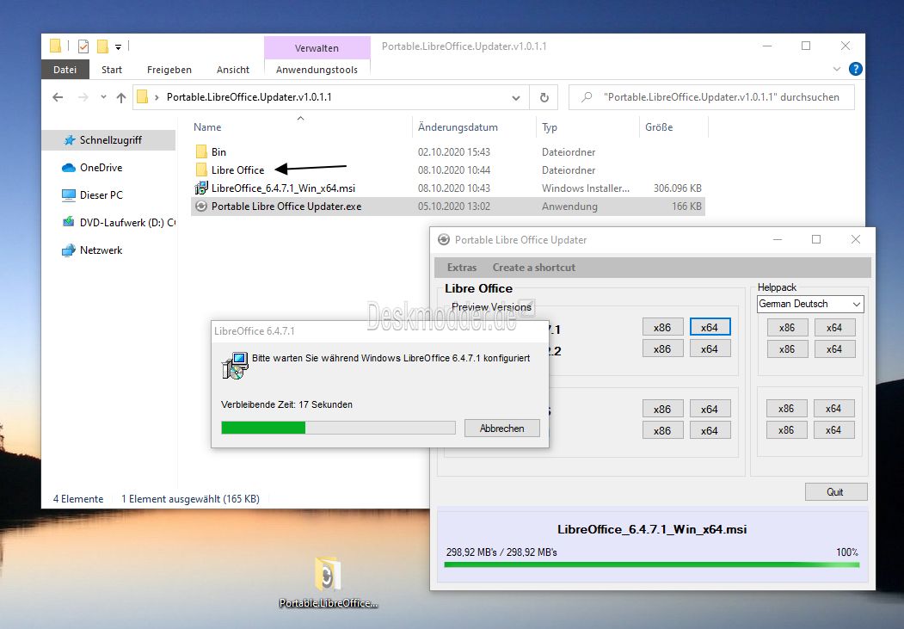Click the Libre Office x86 button on the 2.2 row
Image resolution: width=904 pixels, height=629 pixels.
pyautogui.click(x=662, y=348)
